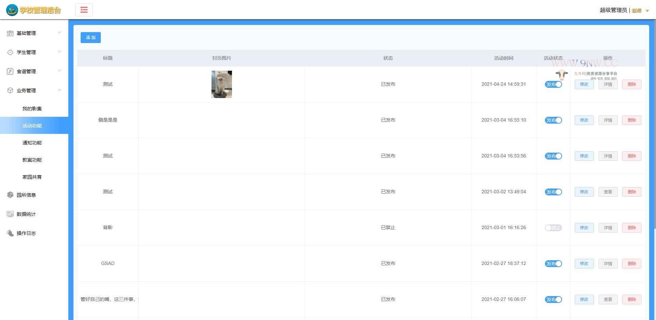Click the 基础管理 sidebar icon
656x320 pixels.
tap(10, 33)
